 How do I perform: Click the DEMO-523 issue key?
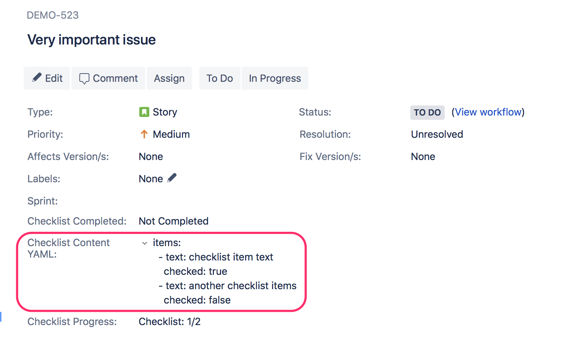(x=53, y=15)
